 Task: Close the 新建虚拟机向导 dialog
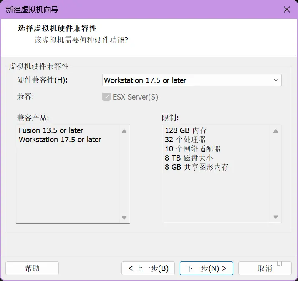click(x=287, y=9)
